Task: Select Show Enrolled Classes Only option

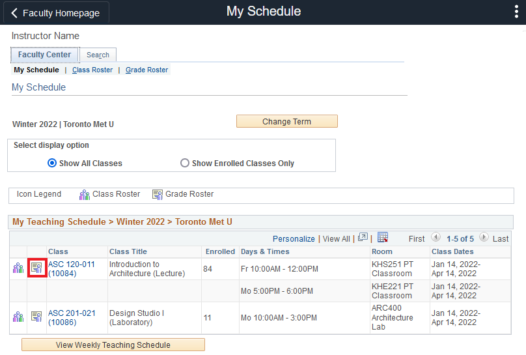Action: 185,163
